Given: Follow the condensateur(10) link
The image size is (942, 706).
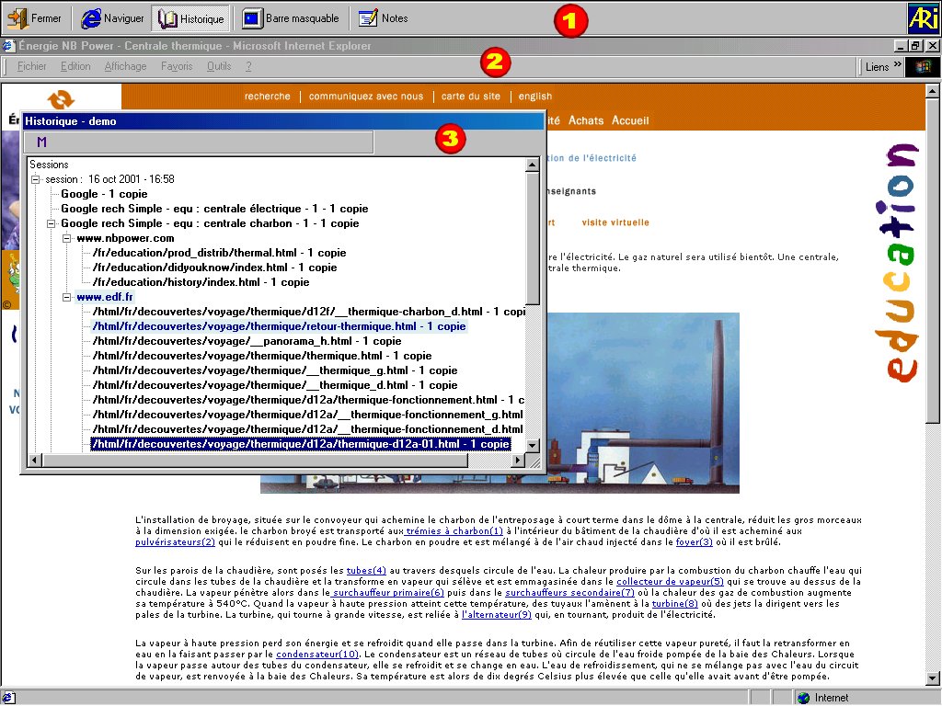Looking at the screenshot, I should 317,655.
